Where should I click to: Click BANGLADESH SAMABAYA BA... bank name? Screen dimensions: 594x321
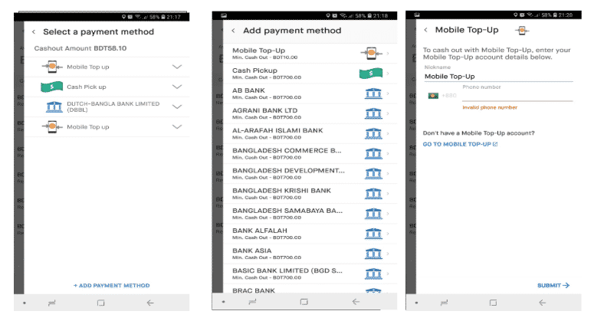(x=287, y=211)
